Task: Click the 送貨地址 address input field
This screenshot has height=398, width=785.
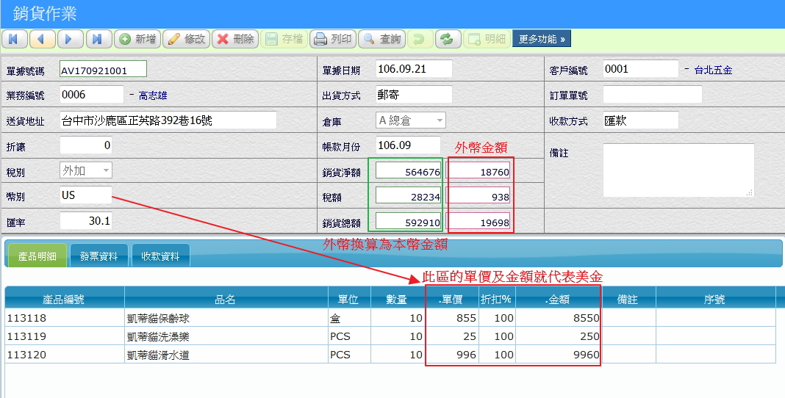Action: pyautogui.click(x=168, y=120)
